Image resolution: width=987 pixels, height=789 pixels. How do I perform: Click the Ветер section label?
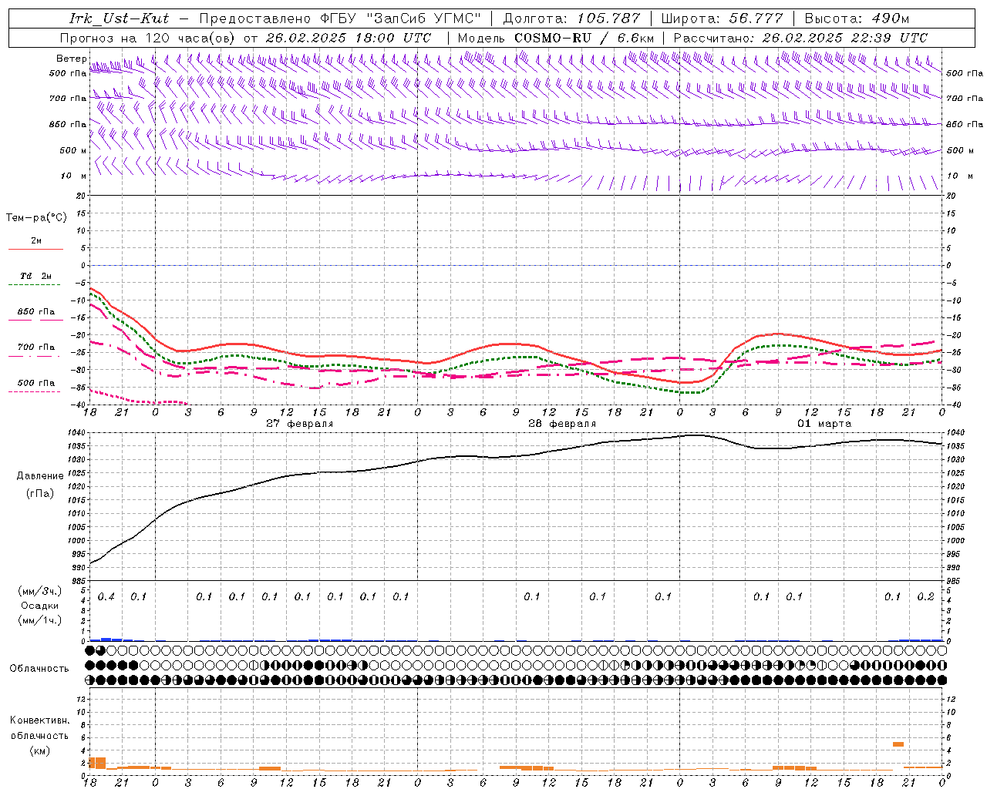[71, 59]
